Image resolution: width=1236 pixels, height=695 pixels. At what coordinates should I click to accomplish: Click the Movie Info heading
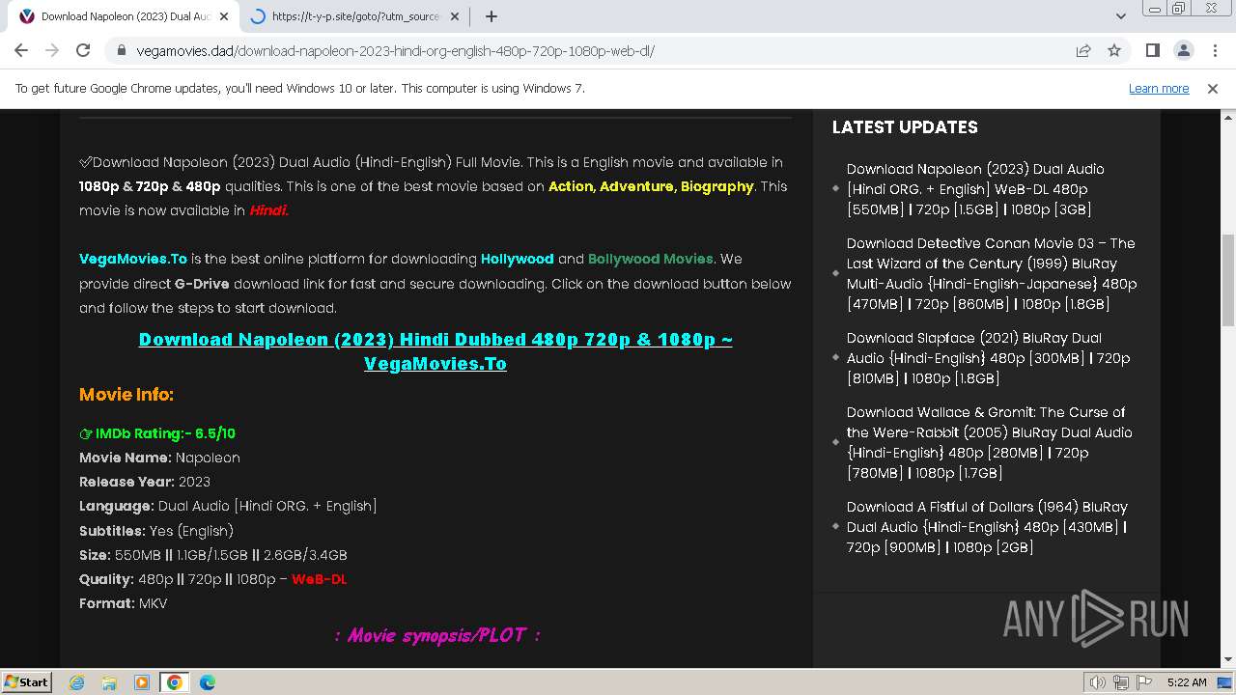(x=126, y=394)
